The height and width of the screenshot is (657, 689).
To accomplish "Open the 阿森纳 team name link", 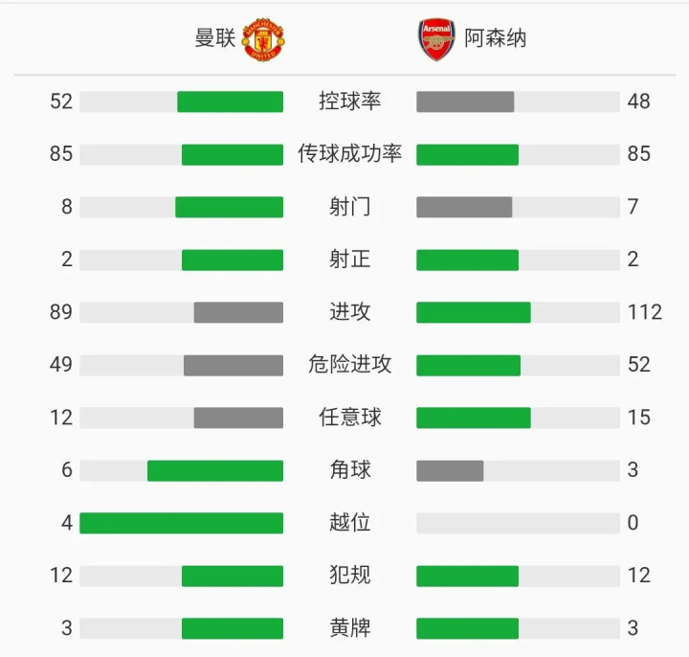I will coord(496,38).
